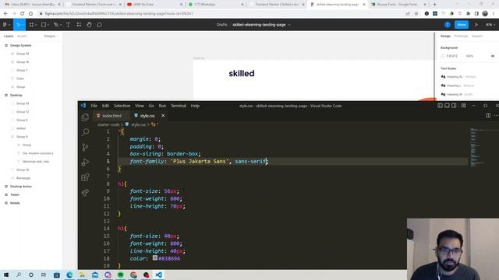Viewport: 499px width, 280px height.
Task: Close the style.css editor tab
Action: click(x=163, y=116)
